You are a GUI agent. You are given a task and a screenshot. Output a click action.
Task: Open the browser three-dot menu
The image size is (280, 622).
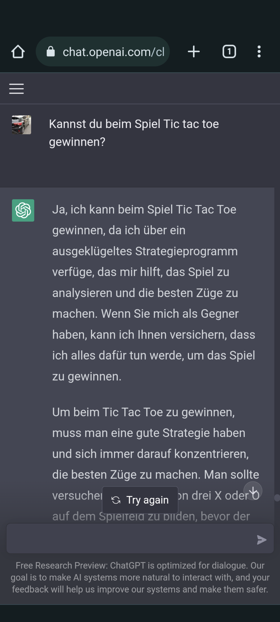259,52
